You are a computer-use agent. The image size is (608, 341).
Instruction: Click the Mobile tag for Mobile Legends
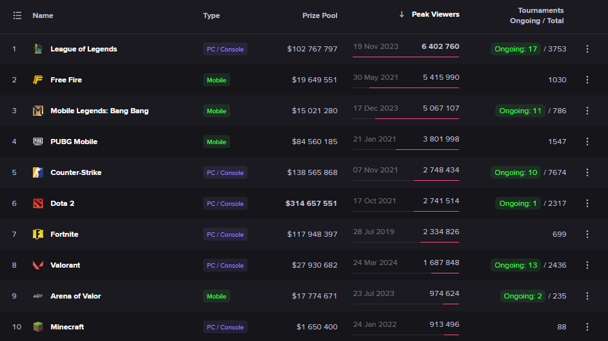pyautogui.click(x=217, y=111)
